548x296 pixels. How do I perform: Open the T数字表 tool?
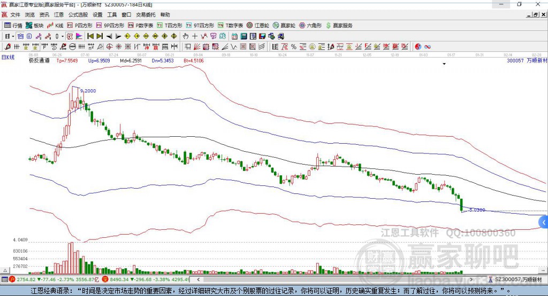click(230, 26)
